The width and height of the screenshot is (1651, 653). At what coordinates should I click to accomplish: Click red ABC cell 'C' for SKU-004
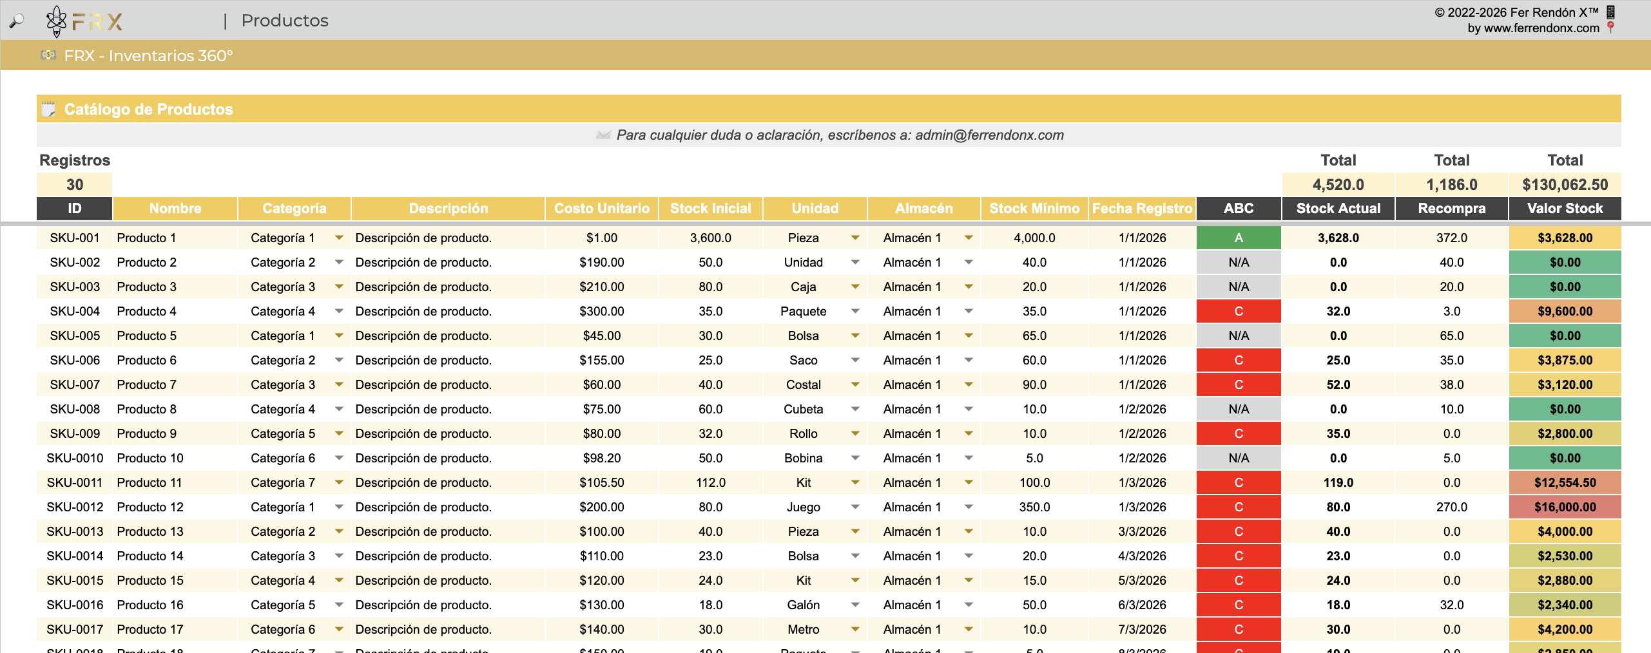click(1239, 311)
